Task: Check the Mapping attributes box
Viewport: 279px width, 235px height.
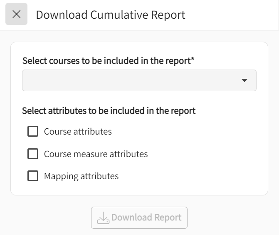Action: (33, 176)
